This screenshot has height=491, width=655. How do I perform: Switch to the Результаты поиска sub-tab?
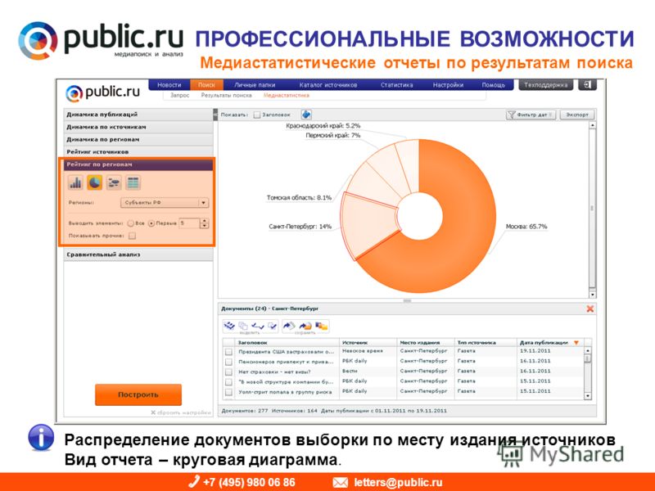coord(227,96)
